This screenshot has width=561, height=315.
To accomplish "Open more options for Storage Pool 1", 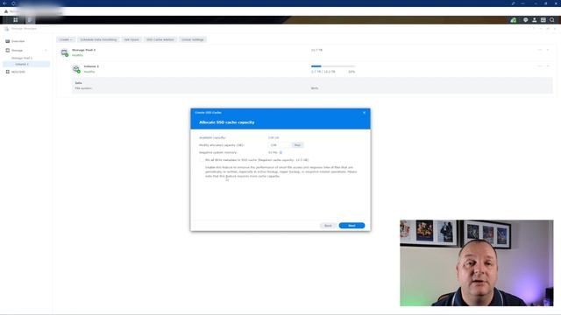I will 540,50.
